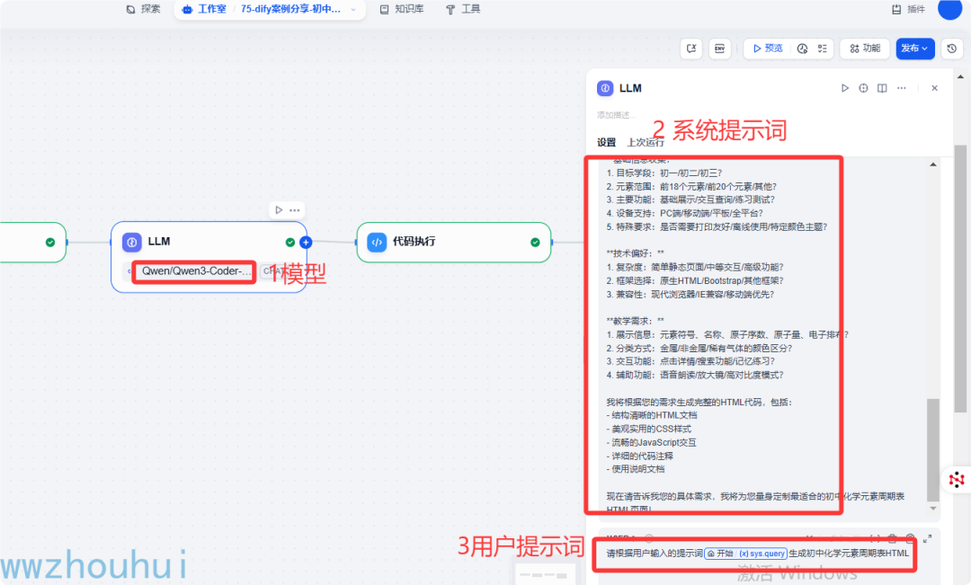Select the LLM node on canvas
971x585 pixels.
(209, 257)
